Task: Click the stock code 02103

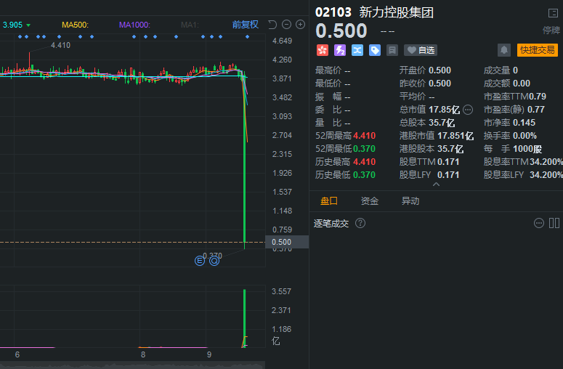Action: 333,12
